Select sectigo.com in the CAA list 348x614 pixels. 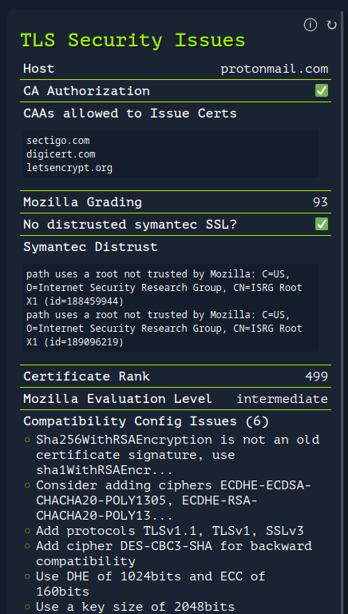click(58, 141)
